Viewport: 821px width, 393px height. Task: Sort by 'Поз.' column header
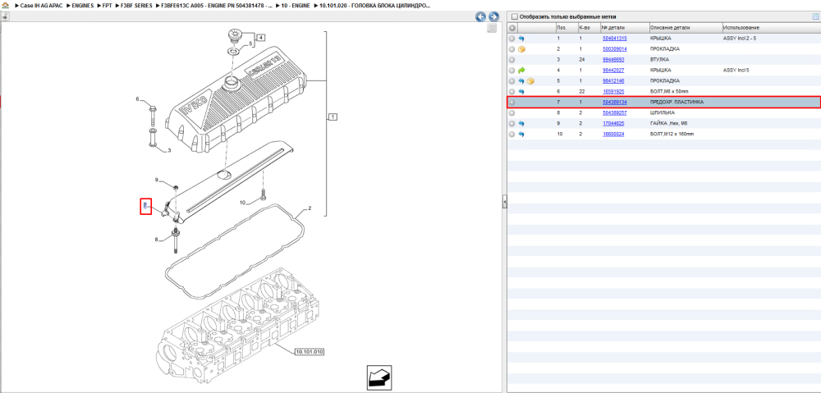562,28
